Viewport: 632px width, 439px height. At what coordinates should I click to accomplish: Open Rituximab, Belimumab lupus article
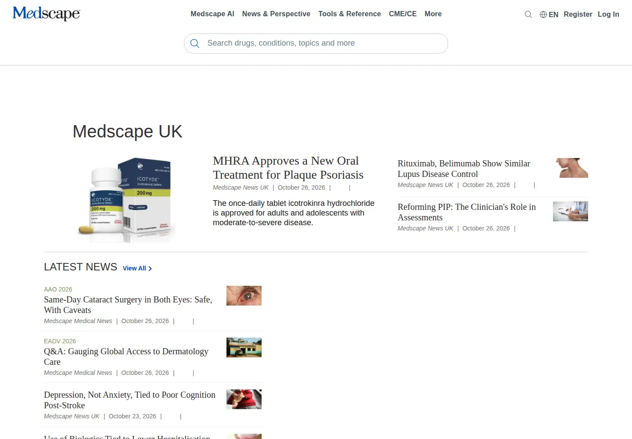tap(464, 169)
